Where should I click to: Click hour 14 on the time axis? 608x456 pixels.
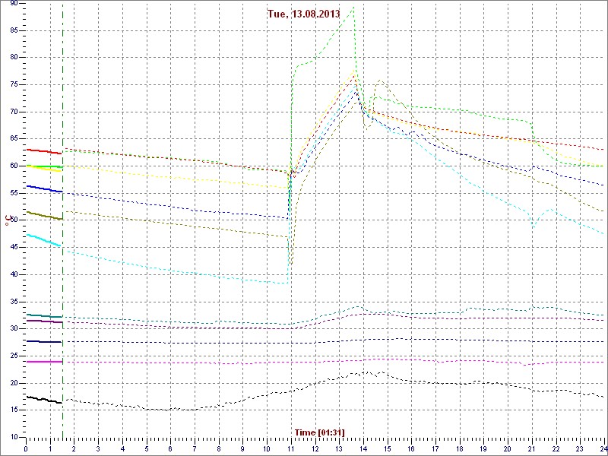pyautogui.click(x=364, y=448)
